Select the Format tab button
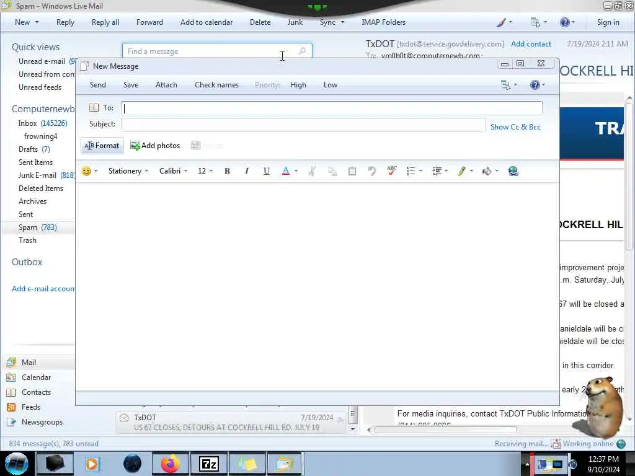635x476 pixels. 102,146
